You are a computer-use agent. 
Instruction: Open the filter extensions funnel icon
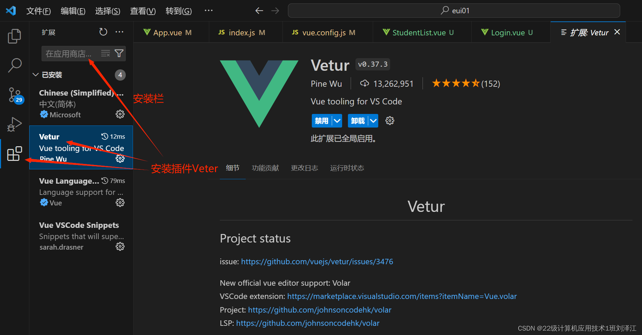(119, 53)
